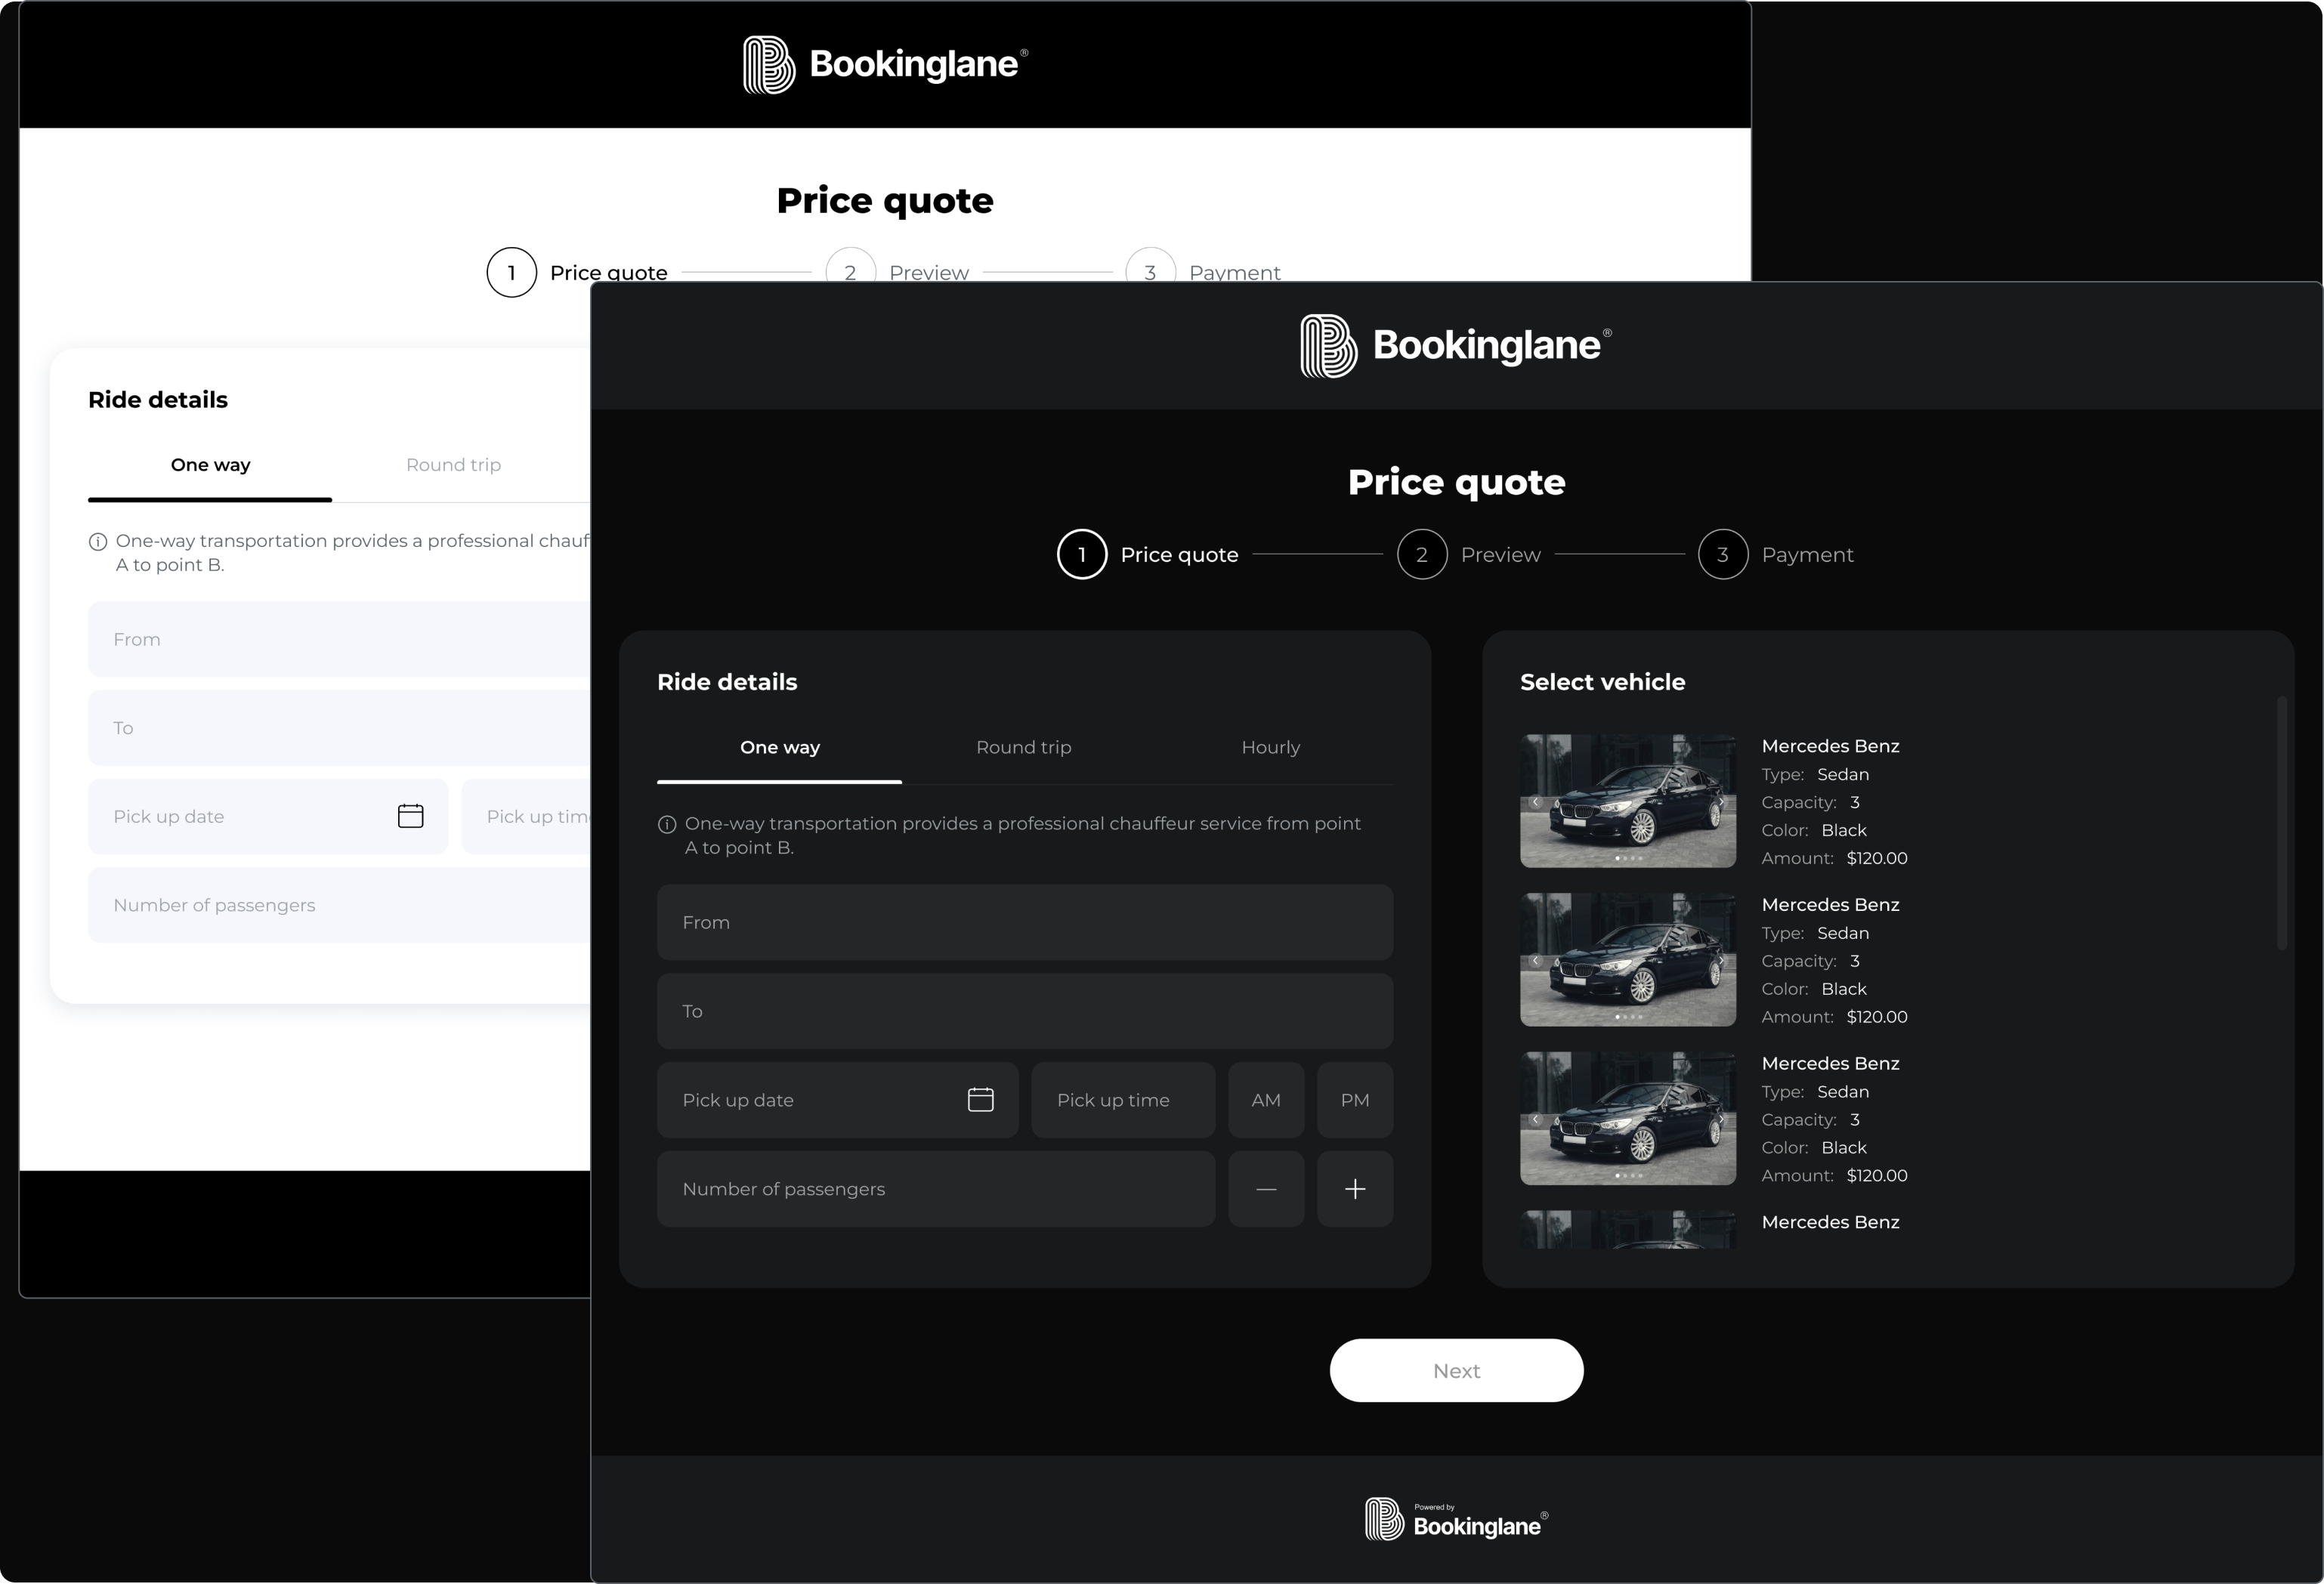Click the PM toggle for pick up time

pos(1356,1098)
